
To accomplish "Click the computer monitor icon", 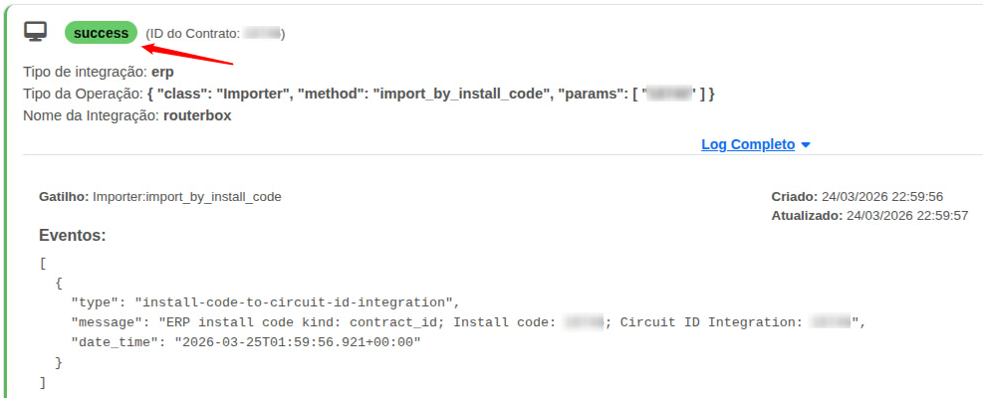I will click(35, 31).
